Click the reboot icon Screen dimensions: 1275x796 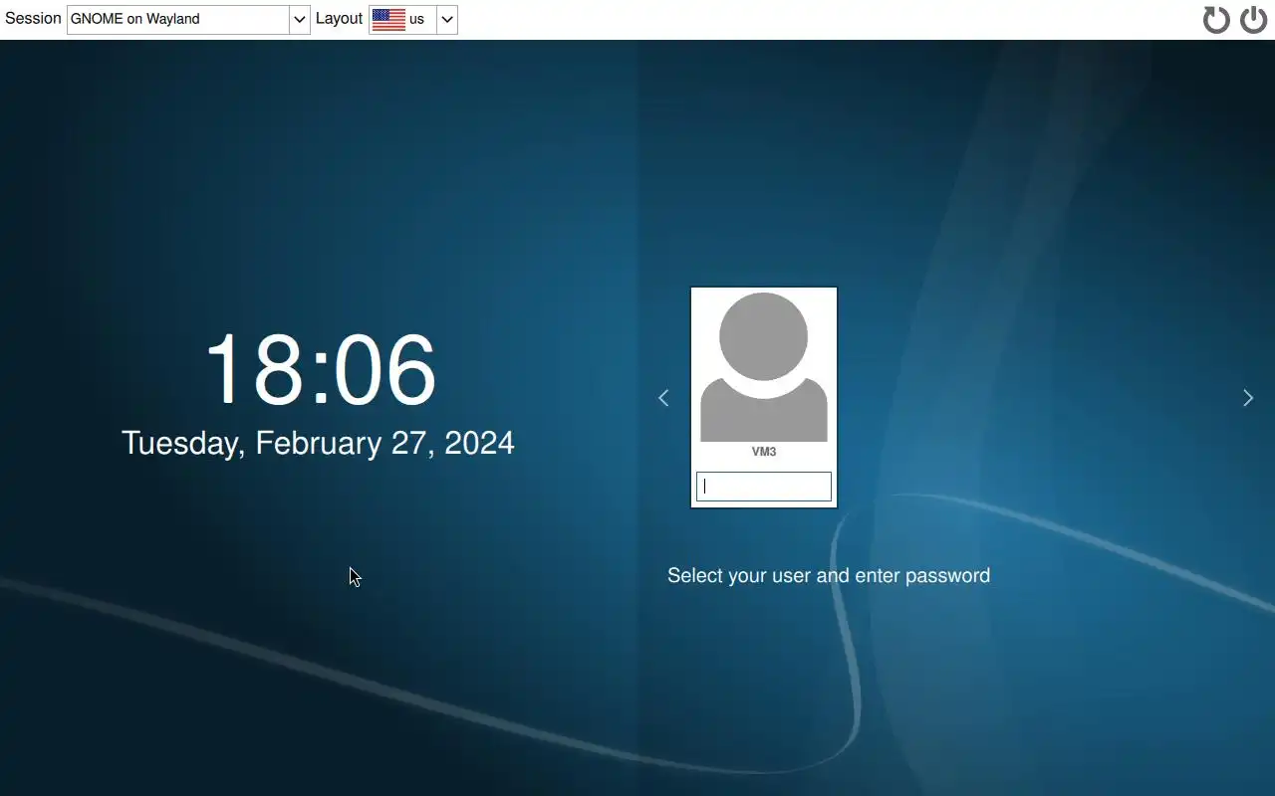coord(1216,19)
